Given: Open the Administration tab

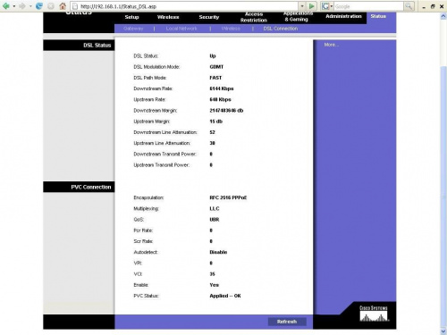Looking at the screenshot, I should [x=343, y=16].
